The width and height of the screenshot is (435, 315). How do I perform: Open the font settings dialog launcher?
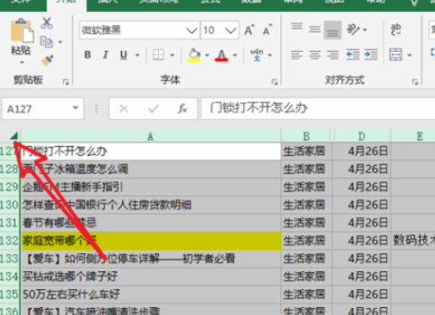[x=274, y=83]
